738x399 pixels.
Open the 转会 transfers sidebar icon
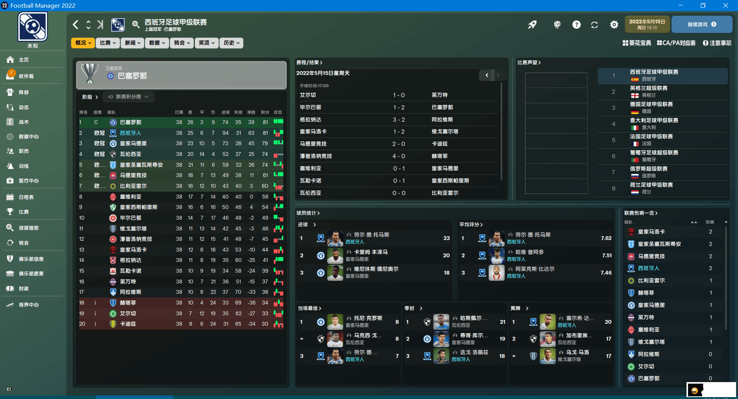tap(10, 243)
